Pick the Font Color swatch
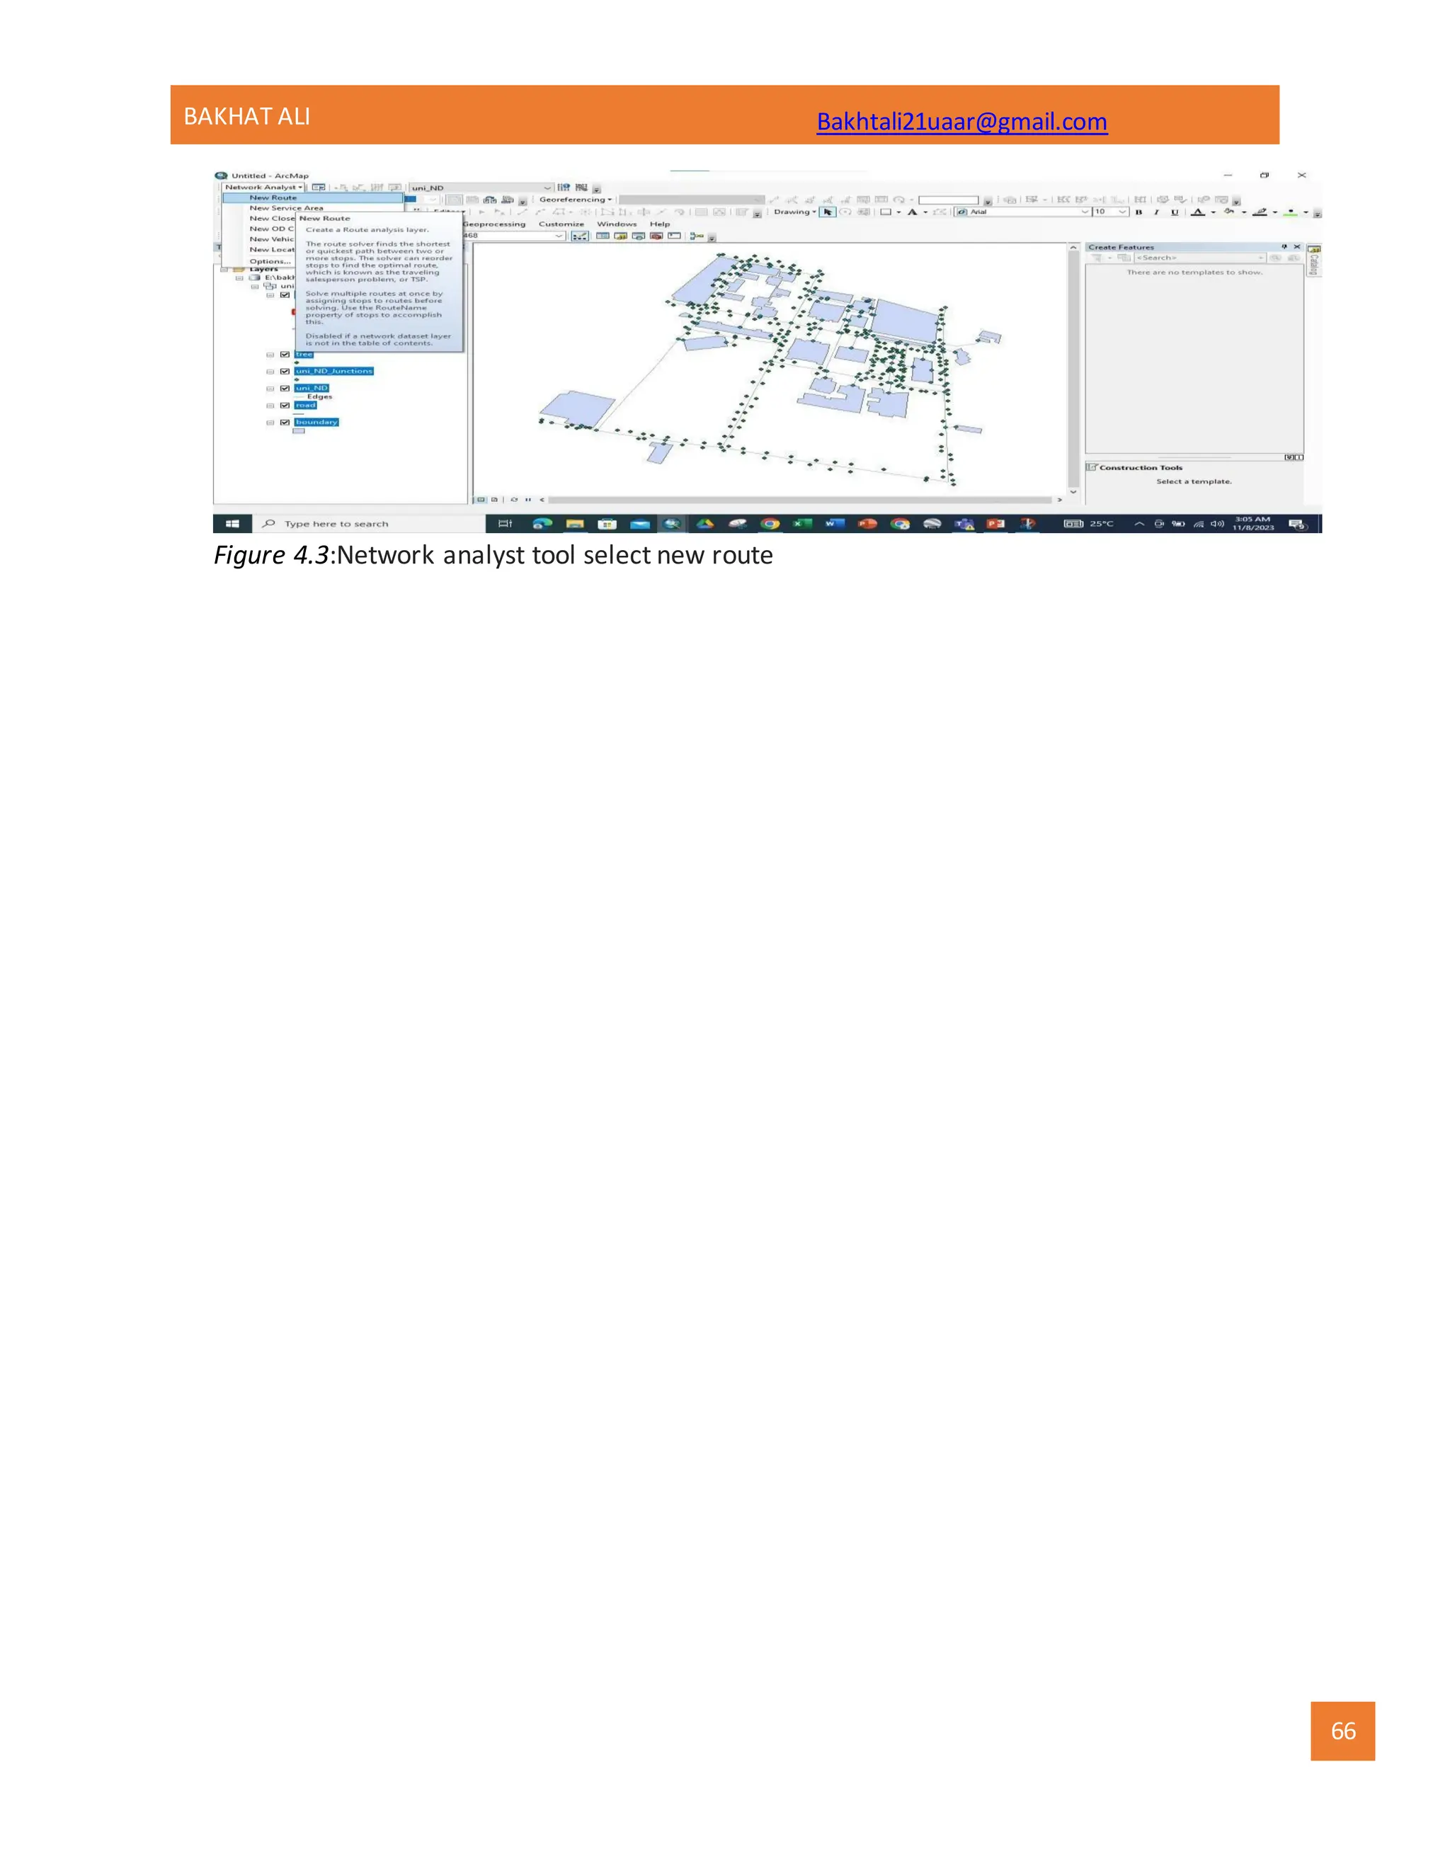 click(x=1199, y=212)
